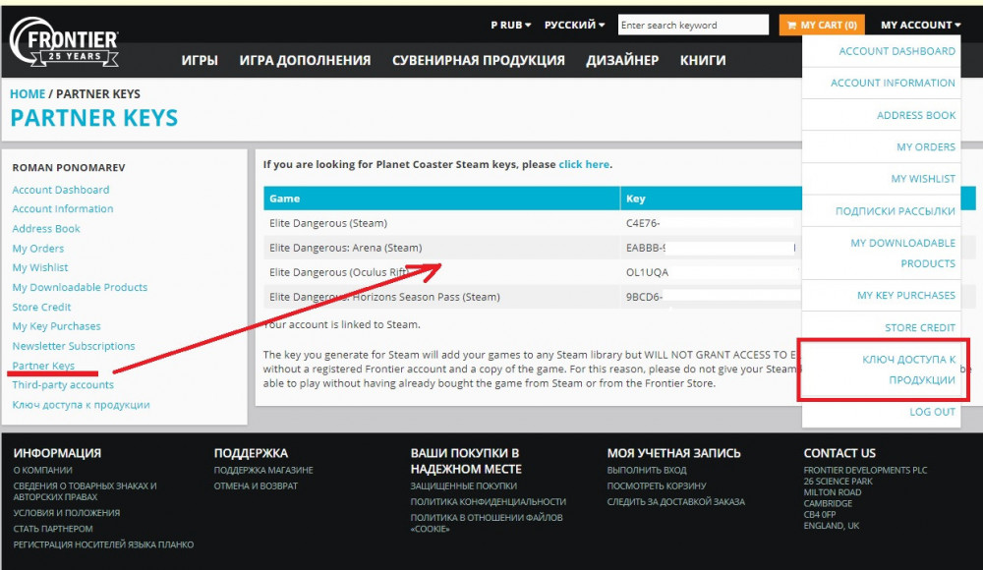This screenshot has height=570, width=983.
Task: Focus the search keyword field
Action: [x=693, y=26]
